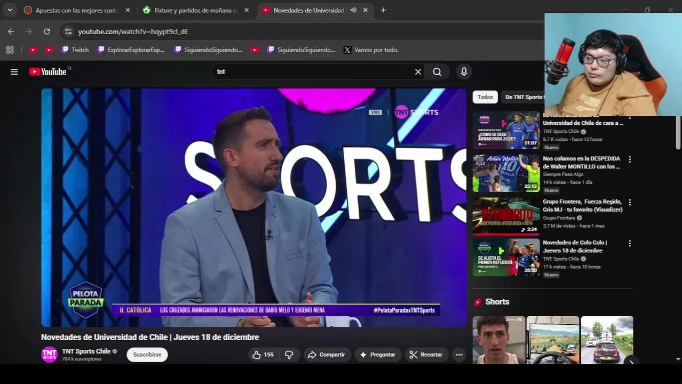The height and width of the screenshot is (384, 682).
Task: Open Novedades de Colo Colo video thumbnail
Action: click(x=506, y=257)
